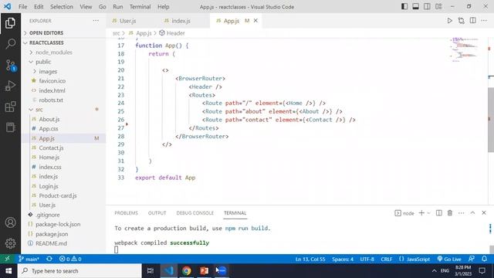Click the Windows Start button

click(8, 271)
